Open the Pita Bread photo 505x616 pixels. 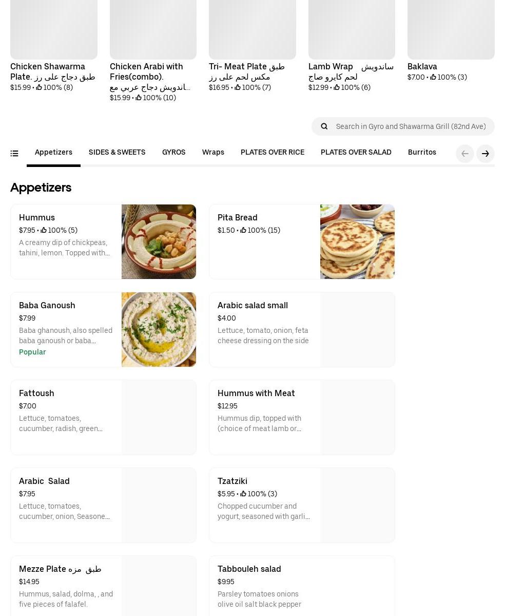[x=357, y=241]
